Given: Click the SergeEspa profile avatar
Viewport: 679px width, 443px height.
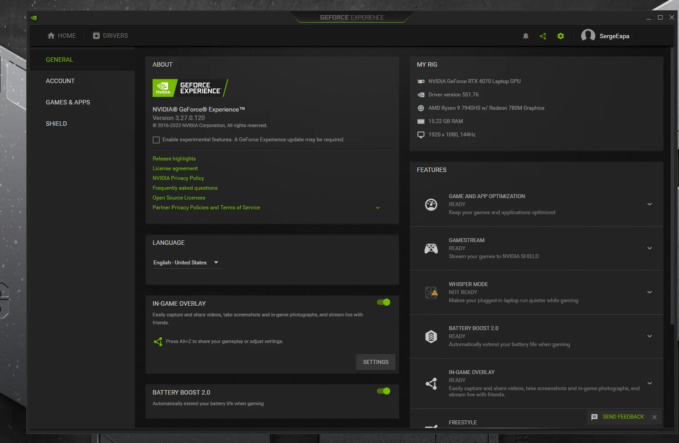Looking at the screenshot, I should [588, 36].
